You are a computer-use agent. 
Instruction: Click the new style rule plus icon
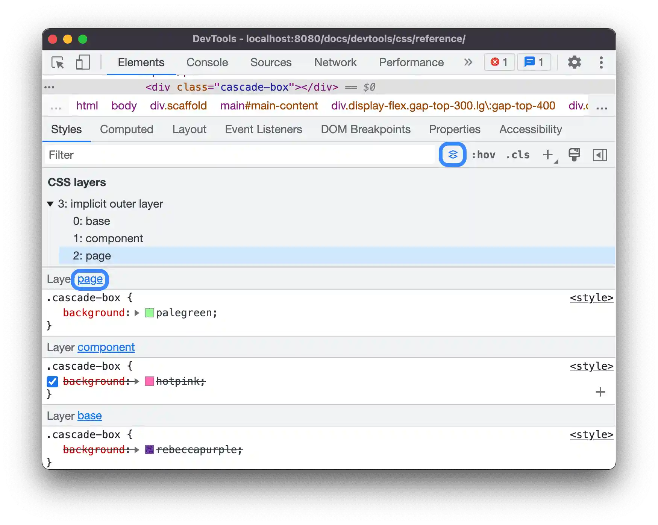coord(548,155)
